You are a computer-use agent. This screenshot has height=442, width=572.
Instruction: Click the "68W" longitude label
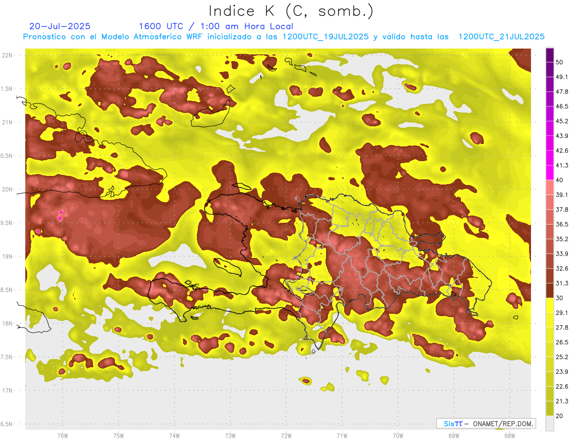(x=509, y=436)
